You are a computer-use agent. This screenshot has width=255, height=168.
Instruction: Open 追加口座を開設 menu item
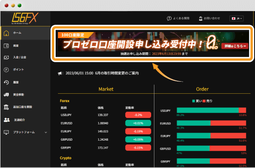pos(23,107)
